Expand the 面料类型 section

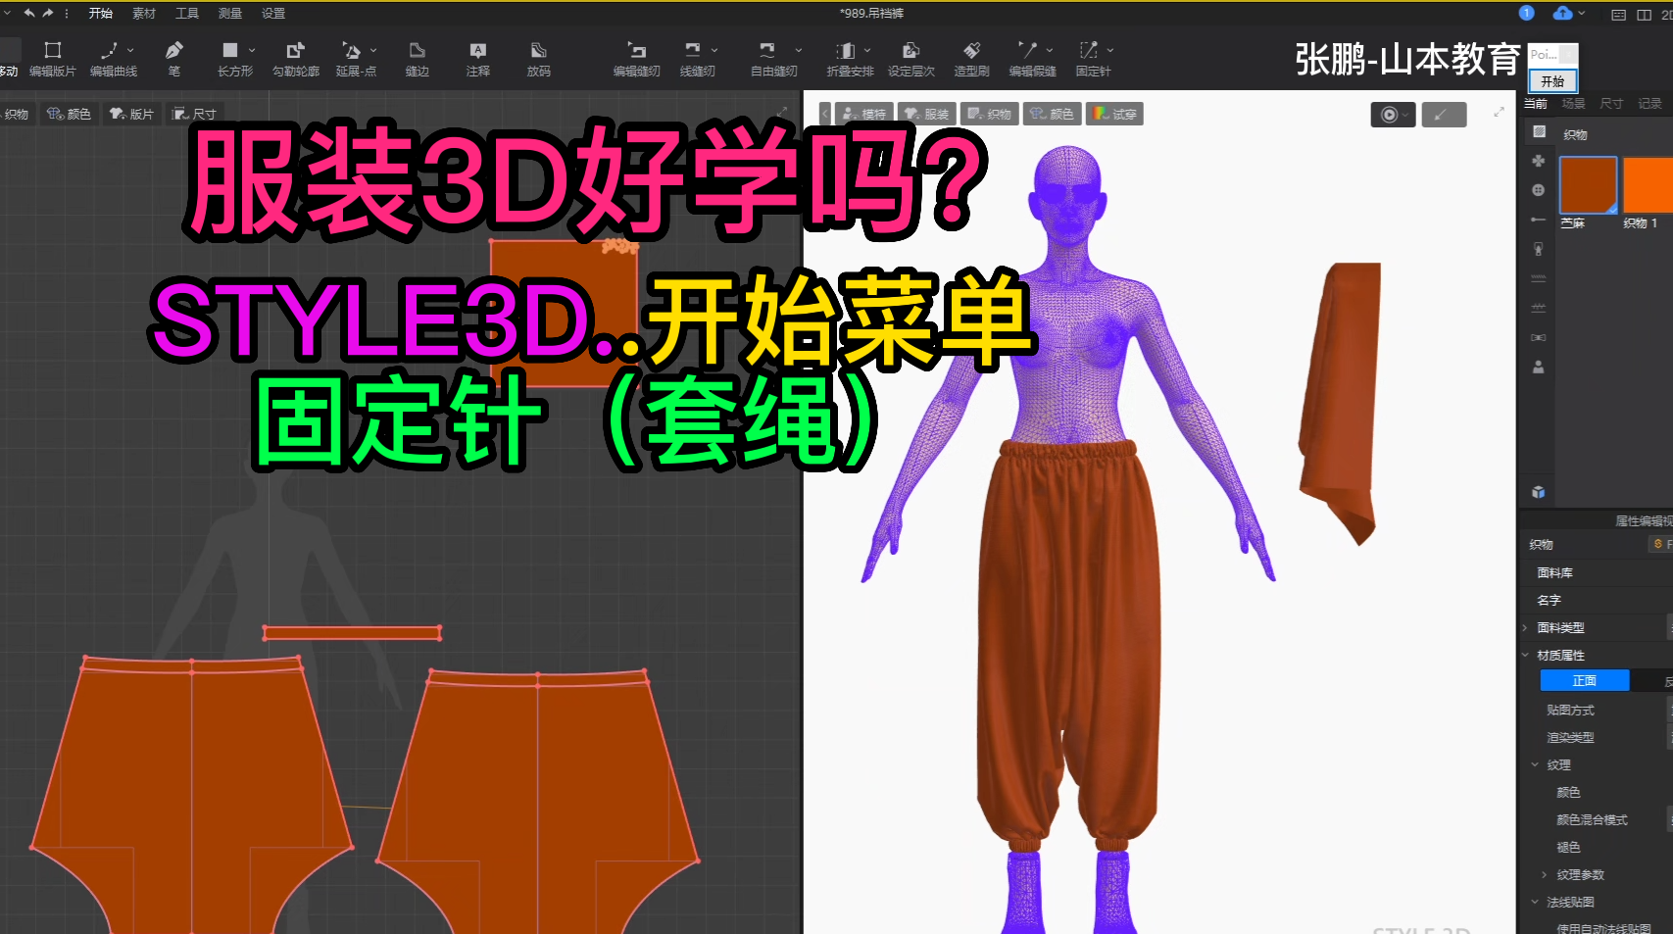point(1526,628)
